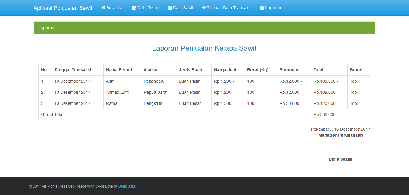Image resolution: width=409 pixels, height=195 pixels.
Task: Click the people icon beside Data Petani
Action: 134,8
